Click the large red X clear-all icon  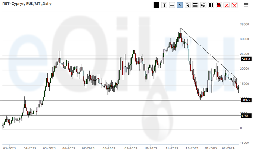[234, 5]
